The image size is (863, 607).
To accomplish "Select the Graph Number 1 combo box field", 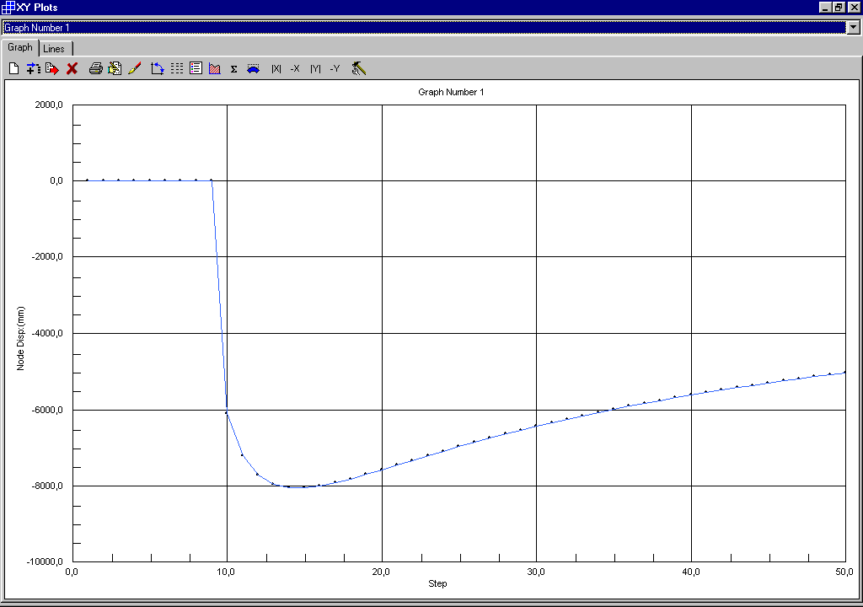I will pyautogui.click(x=425, y=27).
